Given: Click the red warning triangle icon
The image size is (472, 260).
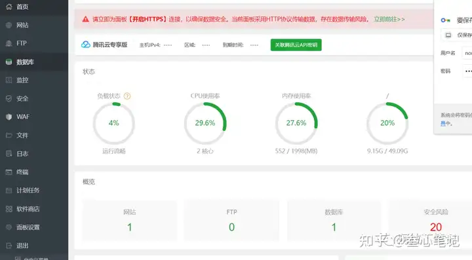Looking at the screenshot, I should coord(85,19).
